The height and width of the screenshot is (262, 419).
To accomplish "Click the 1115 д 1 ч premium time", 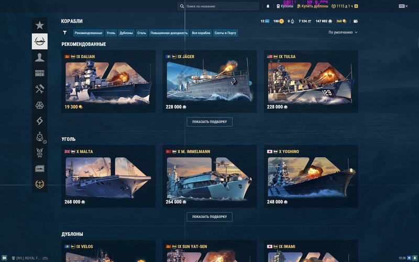I will coord(343,6).
